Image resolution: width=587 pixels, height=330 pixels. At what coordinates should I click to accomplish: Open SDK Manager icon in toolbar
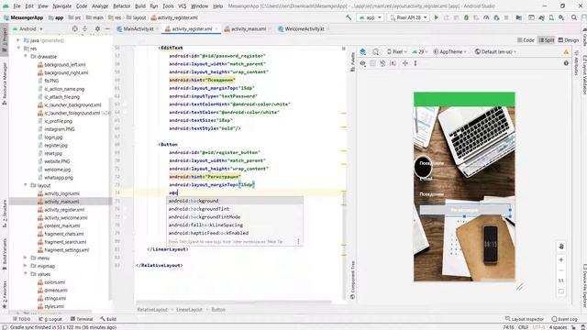561,17
